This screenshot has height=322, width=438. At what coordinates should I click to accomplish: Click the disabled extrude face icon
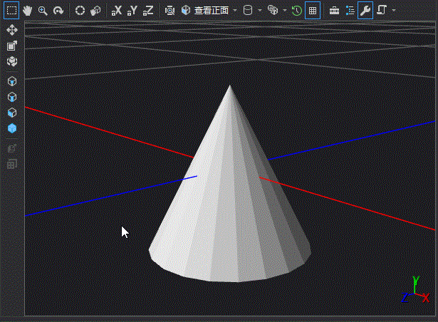click(x=12, y=148)
